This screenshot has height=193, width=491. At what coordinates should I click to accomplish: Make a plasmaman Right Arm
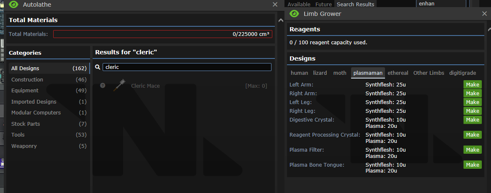(x=473, y=94)
